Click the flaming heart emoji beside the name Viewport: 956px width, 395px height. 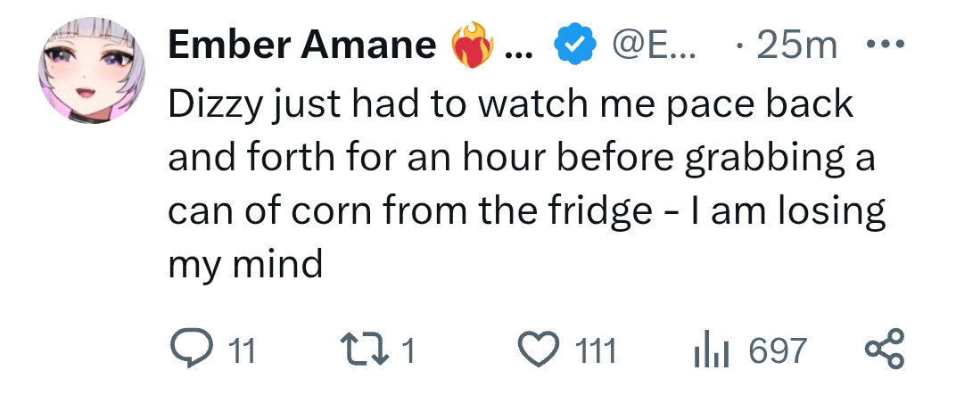coord(472,46)
